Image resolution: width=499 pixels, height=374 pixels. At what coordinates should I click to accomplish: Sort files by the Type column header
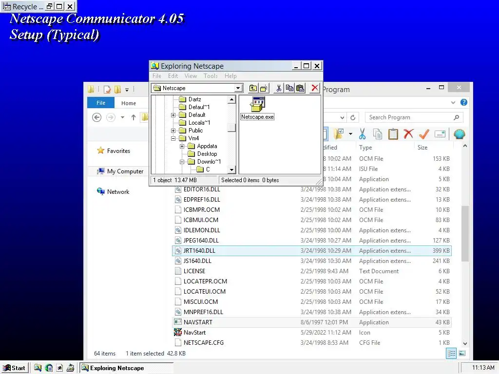365,148
